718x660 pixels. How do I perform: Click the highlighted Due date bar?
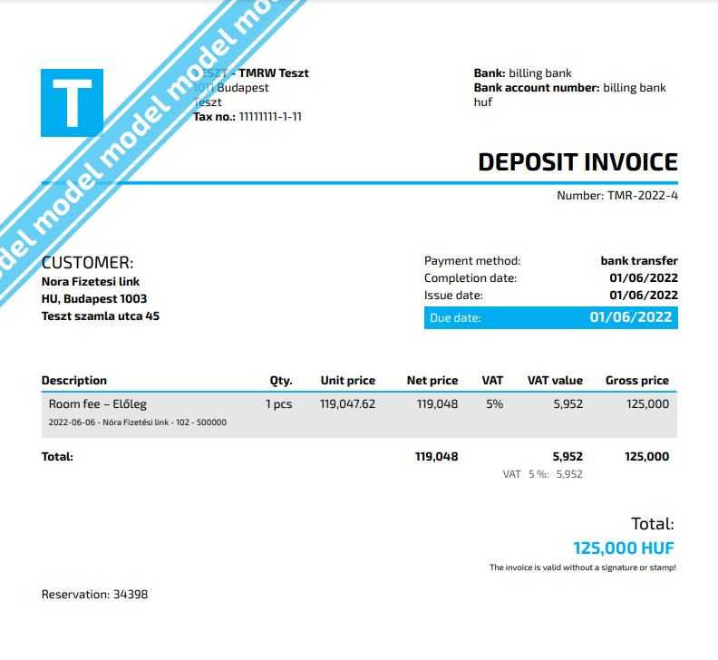[550, 317]
